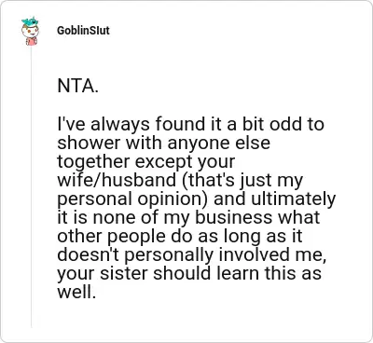Image resolution: width=373 pixels, height=343 pixels.
Task: Click the line "your sister should learn this as"
Action: (189, 273)
